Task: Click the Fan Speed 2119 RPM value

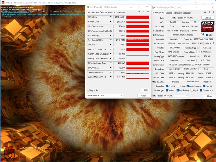Action: click(x=119, y=40)
